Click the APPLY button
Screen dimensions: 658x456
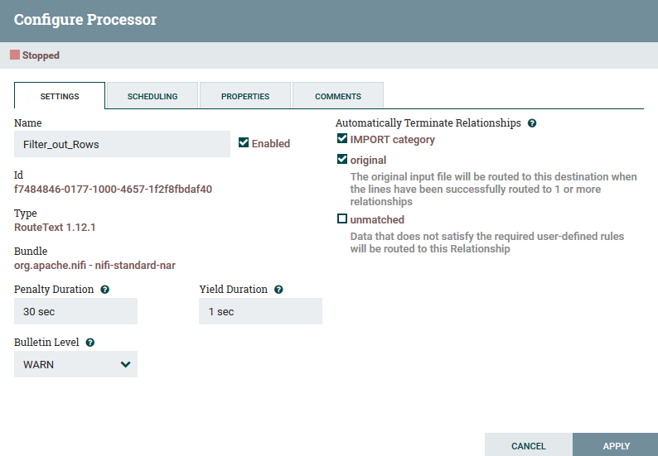pos(616,445)
